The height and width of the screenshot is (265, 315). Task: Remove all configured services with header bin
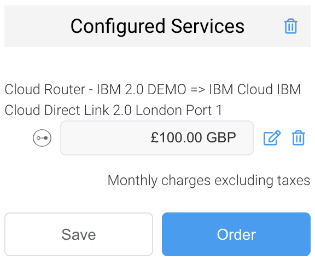point(290,26)
